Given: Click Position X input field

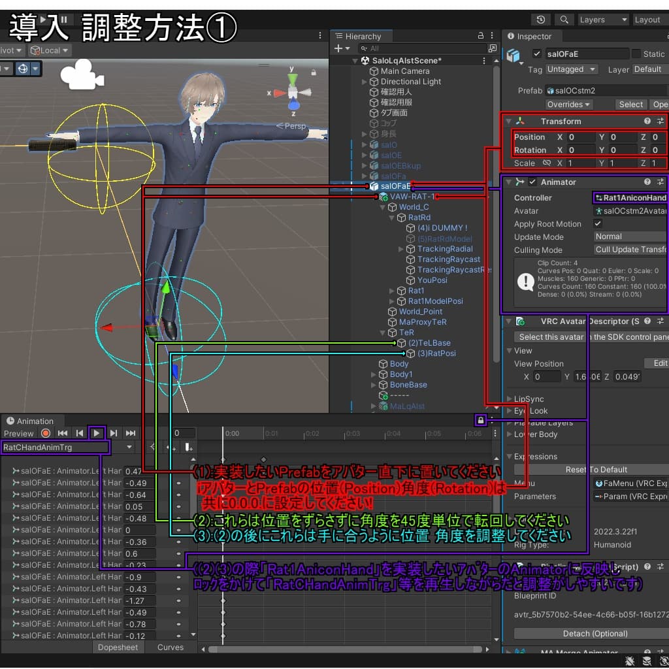Looking at the screenshot, I should pyautogui.click(x=581, y=137).
